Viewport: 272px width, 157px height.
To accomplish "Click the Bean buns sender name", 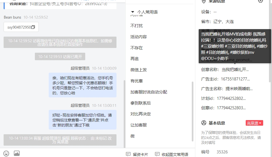I will pyautogui.click(x=12, y=17).
